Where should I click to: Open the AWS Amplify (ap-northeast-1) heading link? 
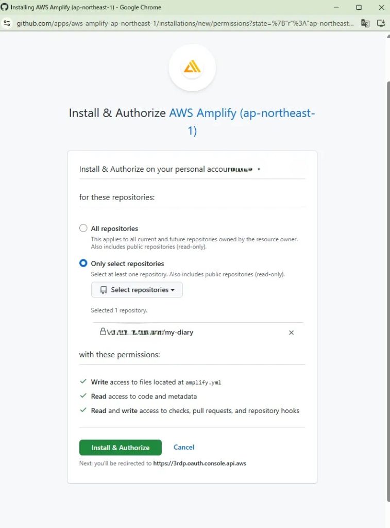click(242, 113)
